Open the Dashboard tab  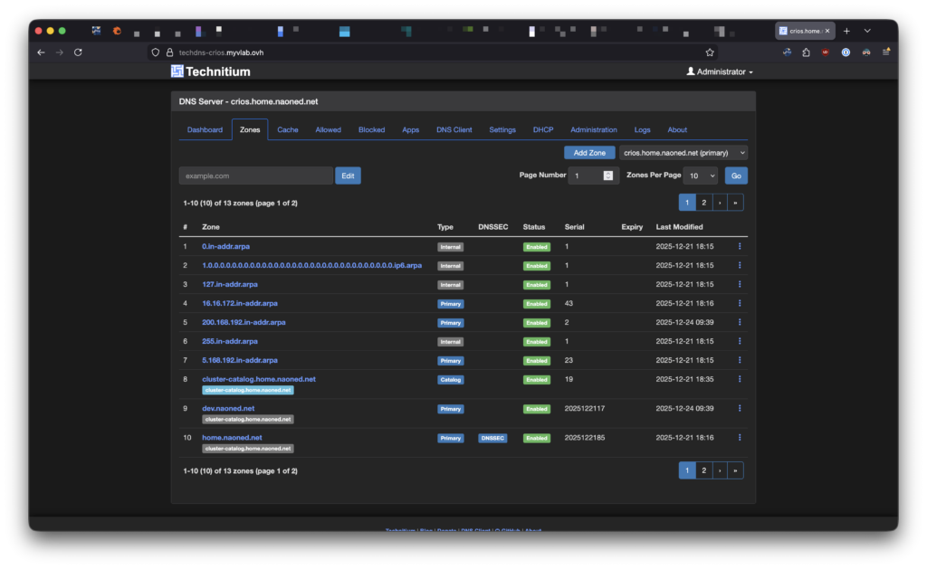point(205,129)
